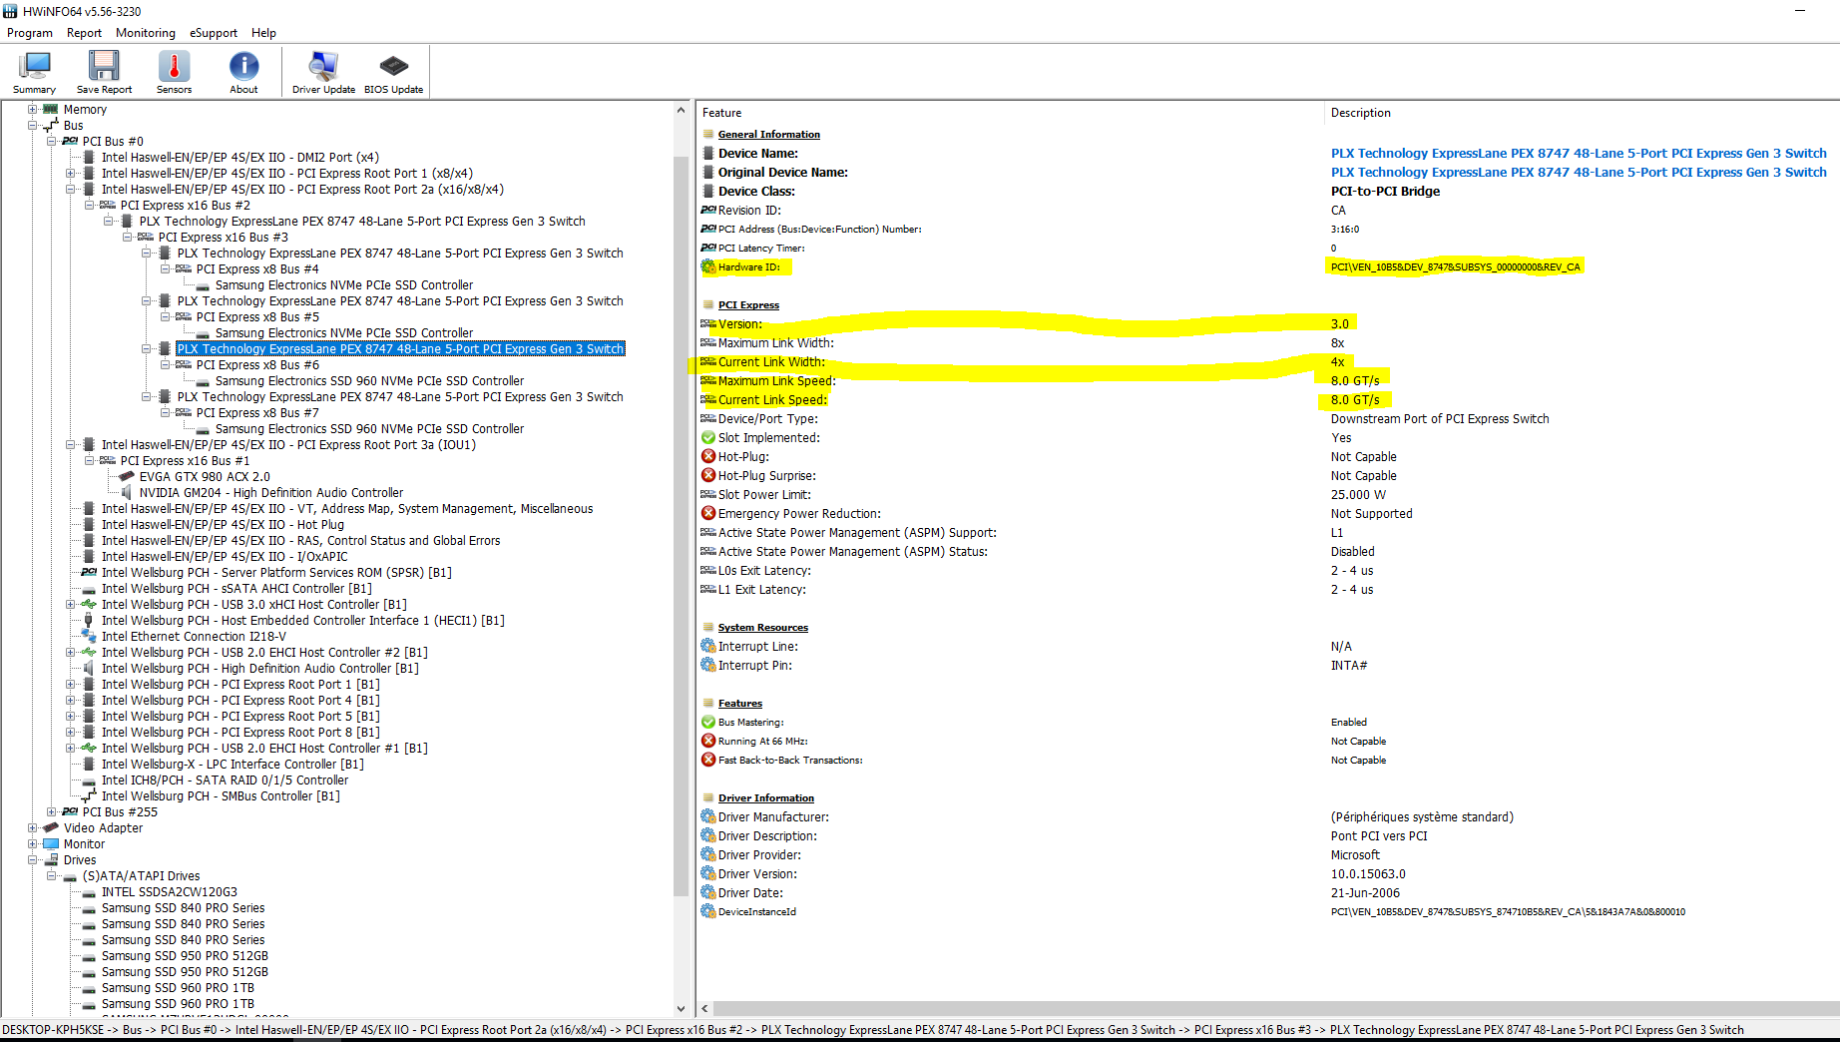
Task: Click the Driver Information section header
Action: (765, 798)
